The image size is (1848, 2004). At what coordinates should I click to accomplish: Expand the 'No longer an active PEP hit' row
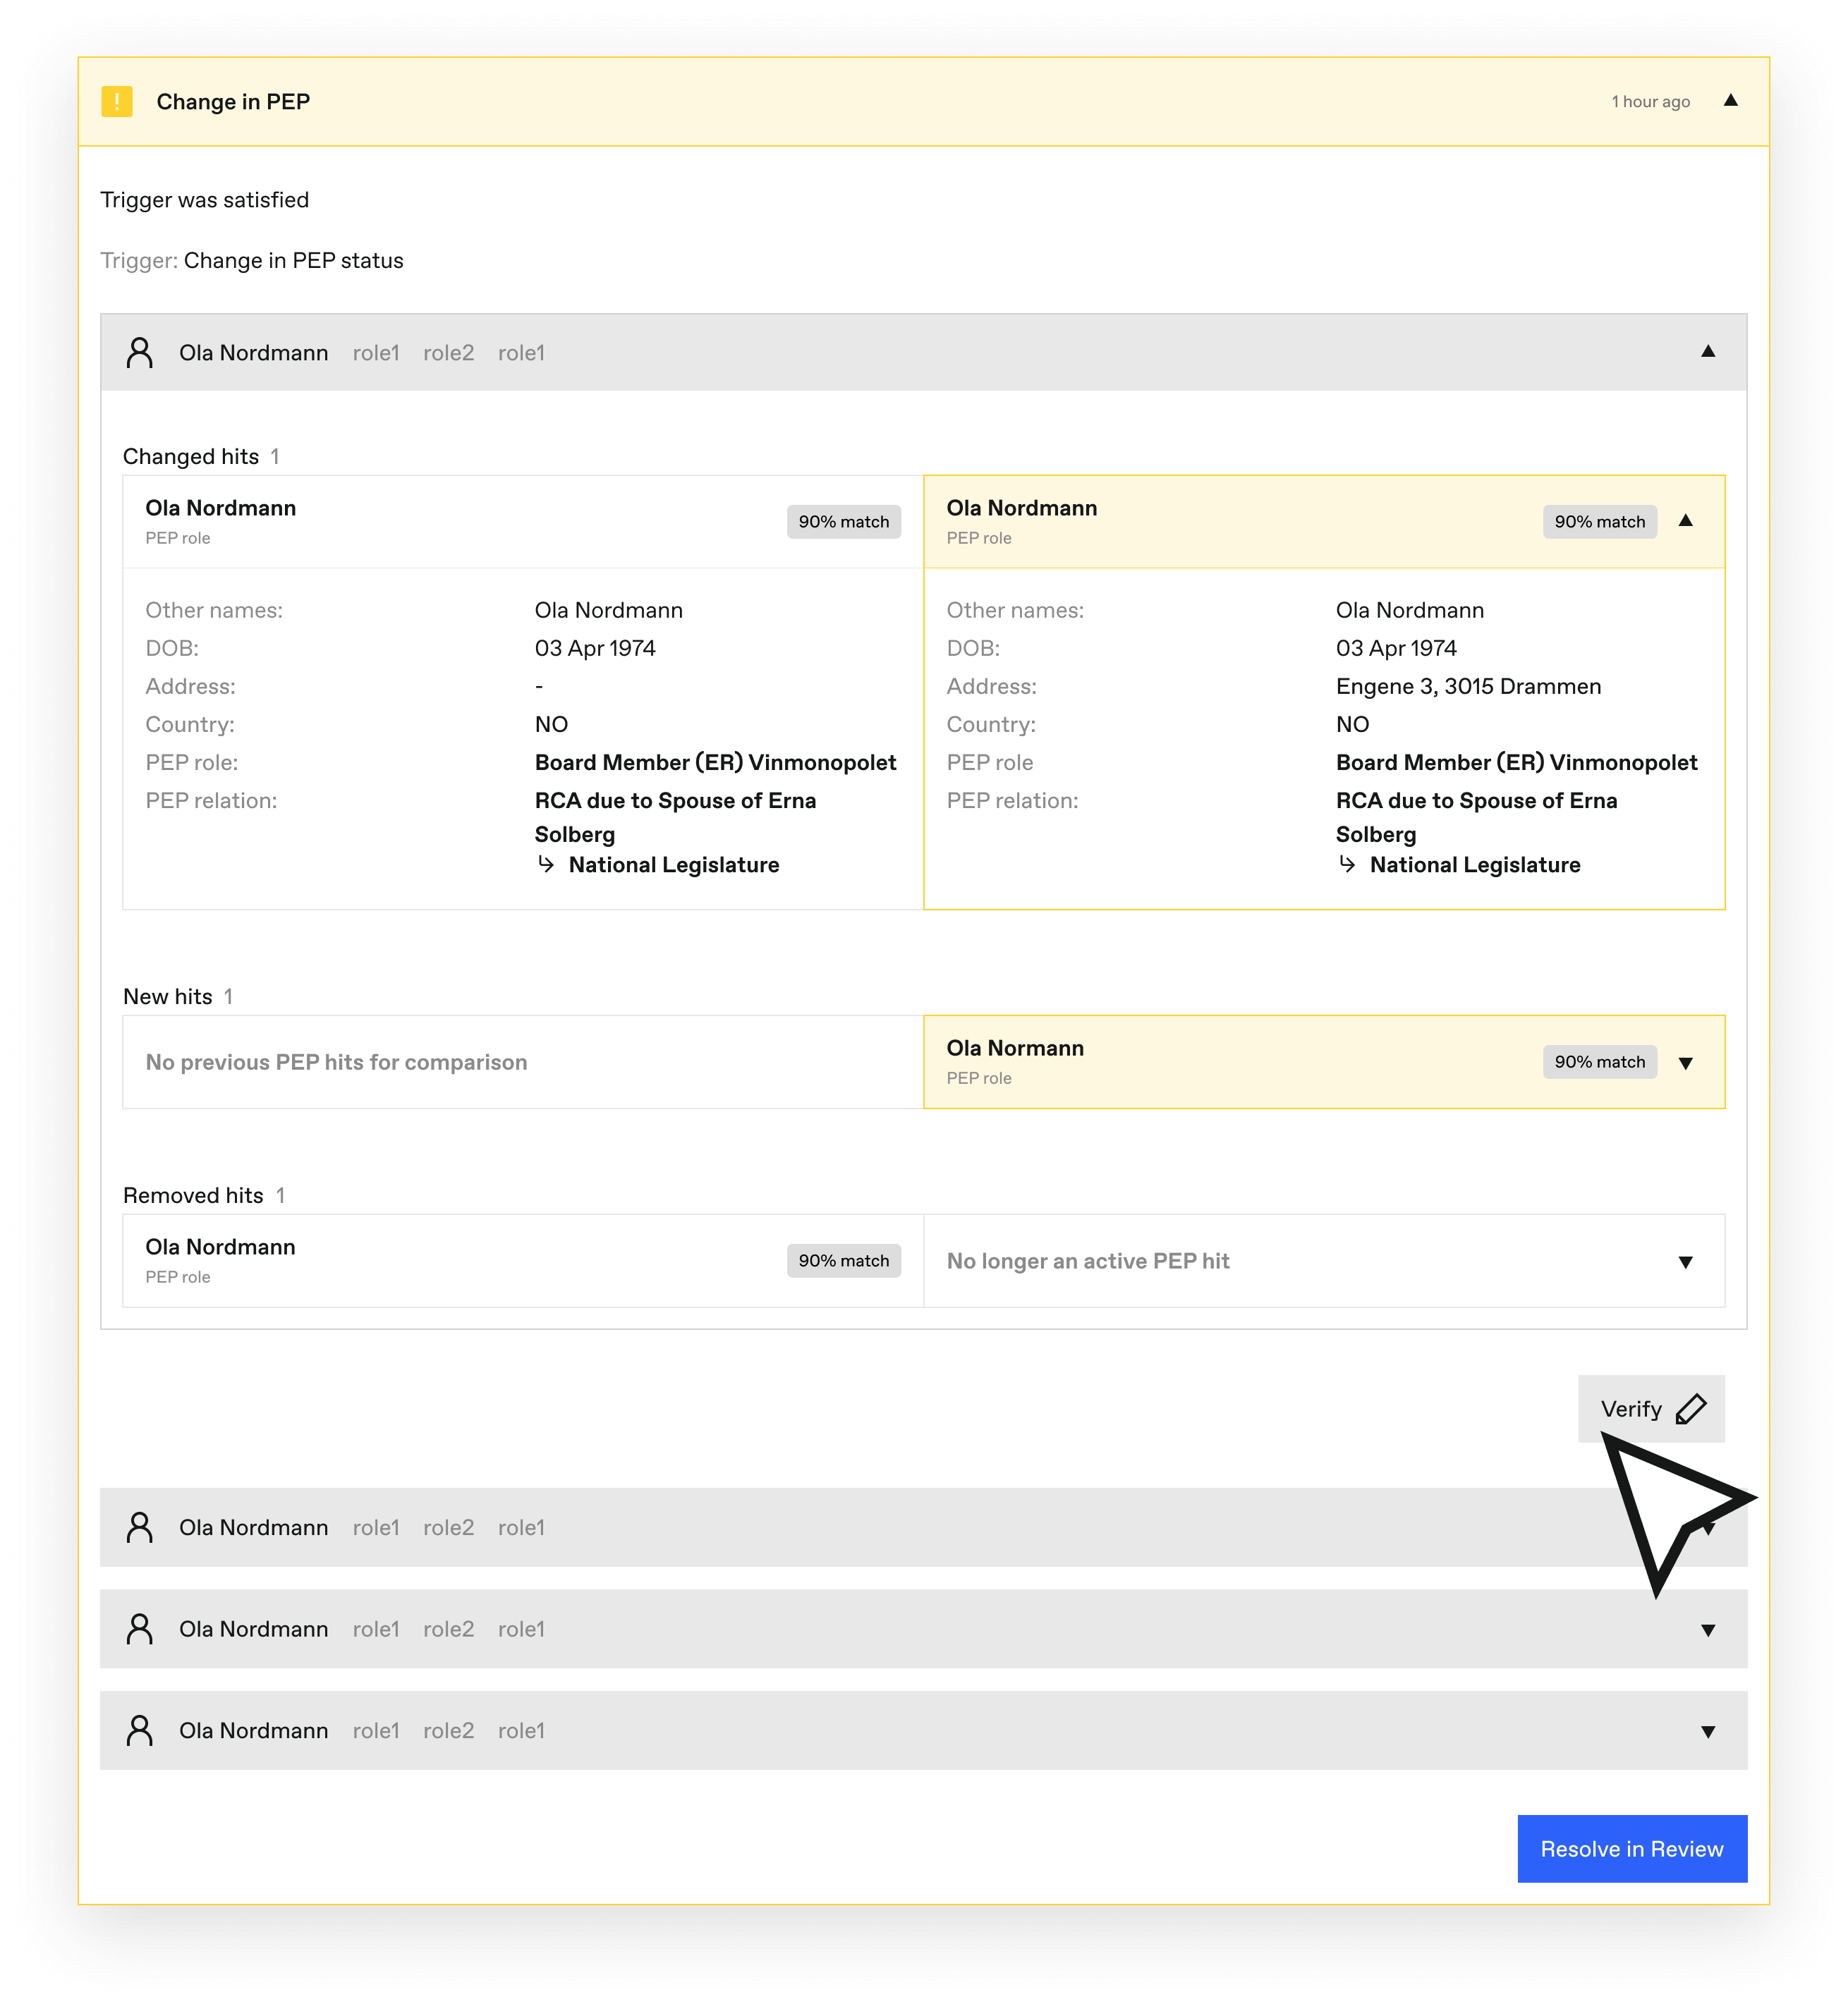pos(1686,1261)
